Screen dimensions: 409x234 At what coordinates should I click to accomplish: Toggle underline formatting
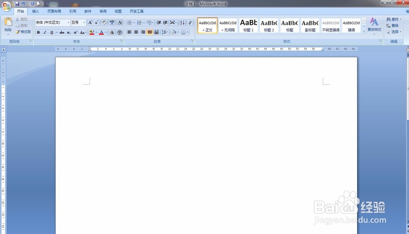(x=52, y=33)
